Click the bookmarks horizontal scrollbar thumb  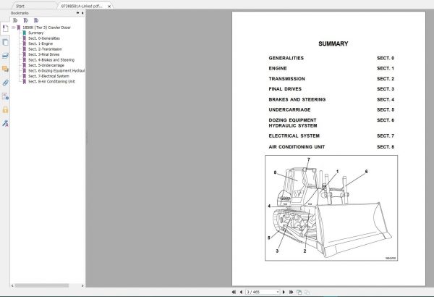point(42,285)
